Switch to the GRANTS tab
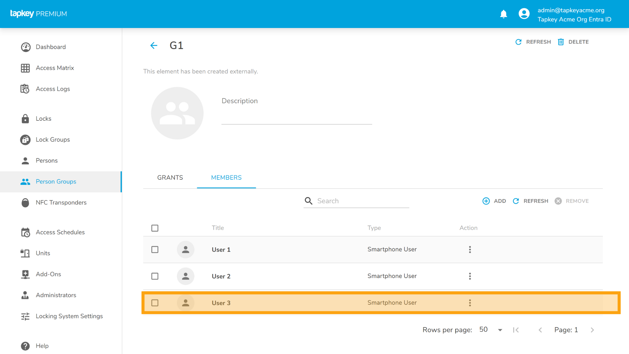The height and width of the screenshot is (354, 629). tap(170, 178)
